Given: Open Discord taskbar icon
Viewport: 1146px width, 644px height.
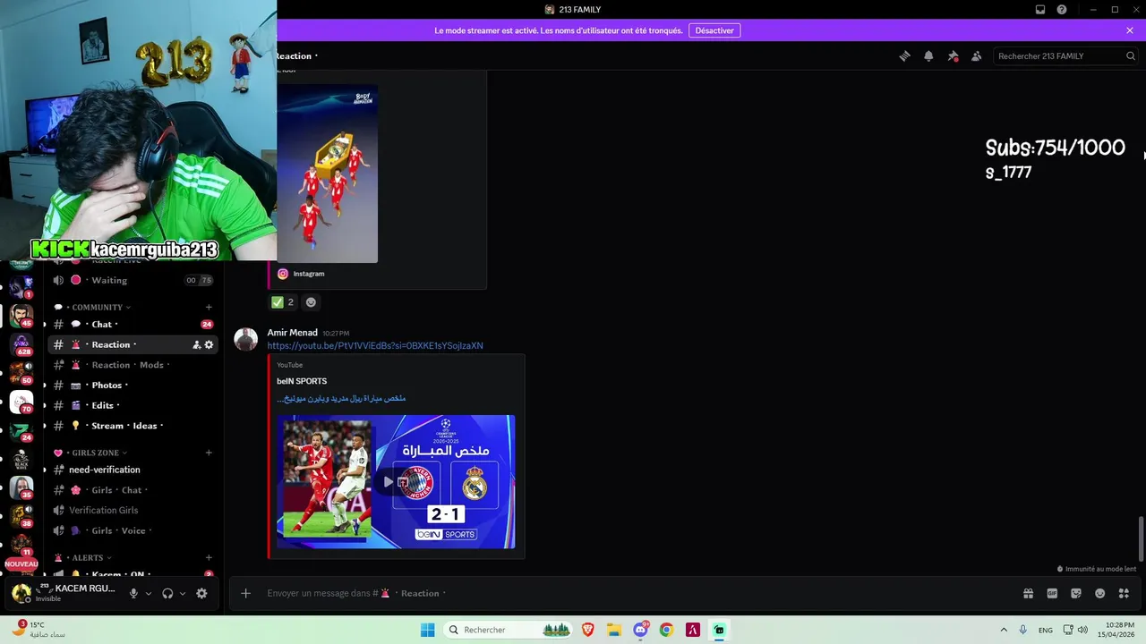Looking at the screenshot, I should [x=640, y=630].
